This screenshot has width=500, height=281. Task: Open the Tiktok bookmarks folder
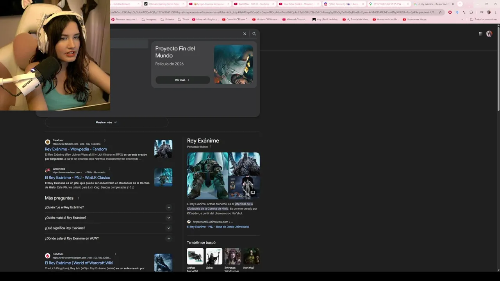click(x=183, y=20)
